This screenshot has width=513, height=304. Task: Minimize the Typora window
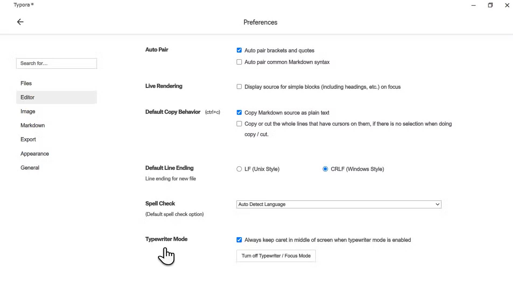tap(474, 5)
